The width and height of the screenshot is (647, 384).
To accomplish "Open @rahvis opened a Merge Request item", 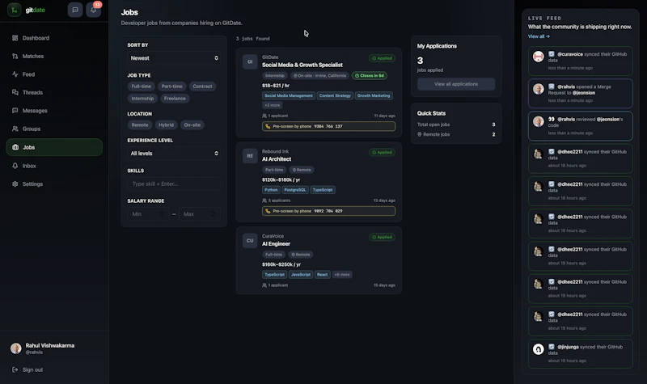I will [x=580, y=93].
